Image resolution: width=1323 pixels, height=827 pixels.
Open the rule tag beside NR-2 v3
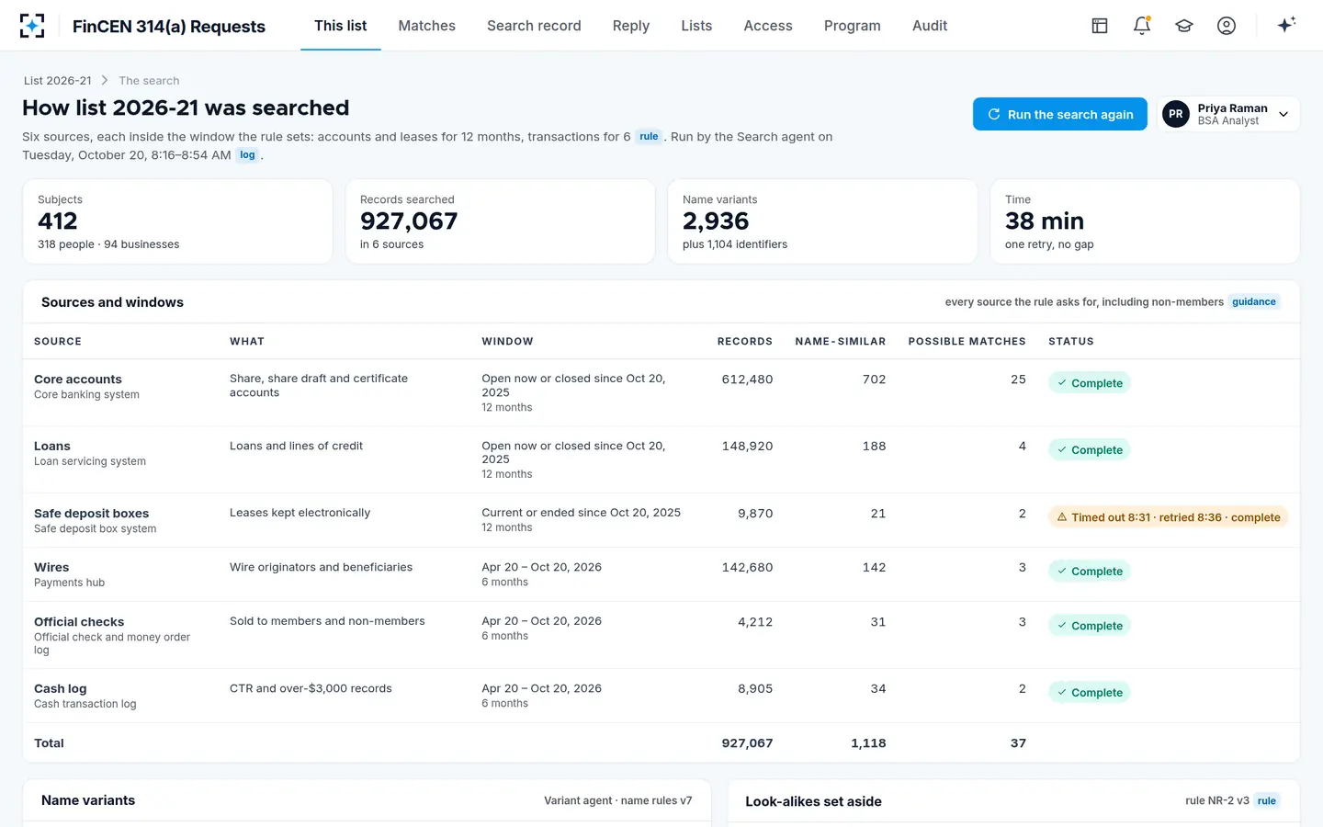point(1267,801)
